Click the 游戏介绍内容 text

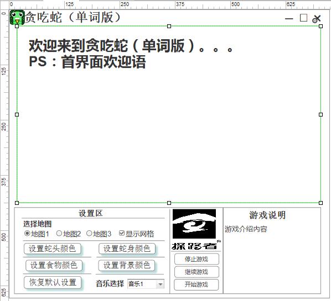(x=246, y=229)
